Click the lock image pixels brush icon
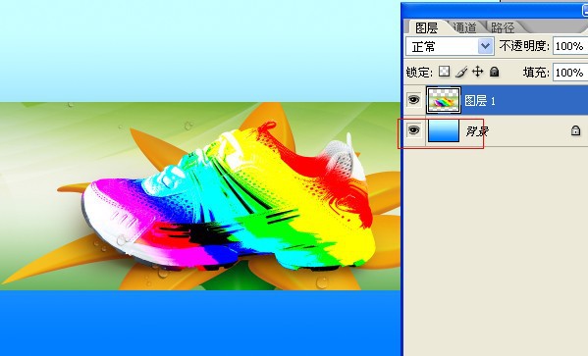Screen dimensions: 588x356 coord(461,72)
